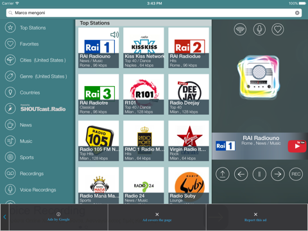Open the Top Stations star icon

[x=10, y=28]
